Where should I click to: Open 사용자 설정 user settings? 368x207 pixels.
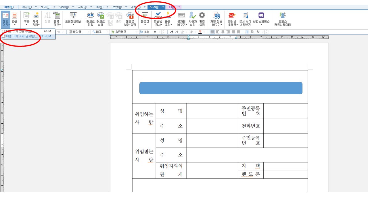(x=193, y=19)
